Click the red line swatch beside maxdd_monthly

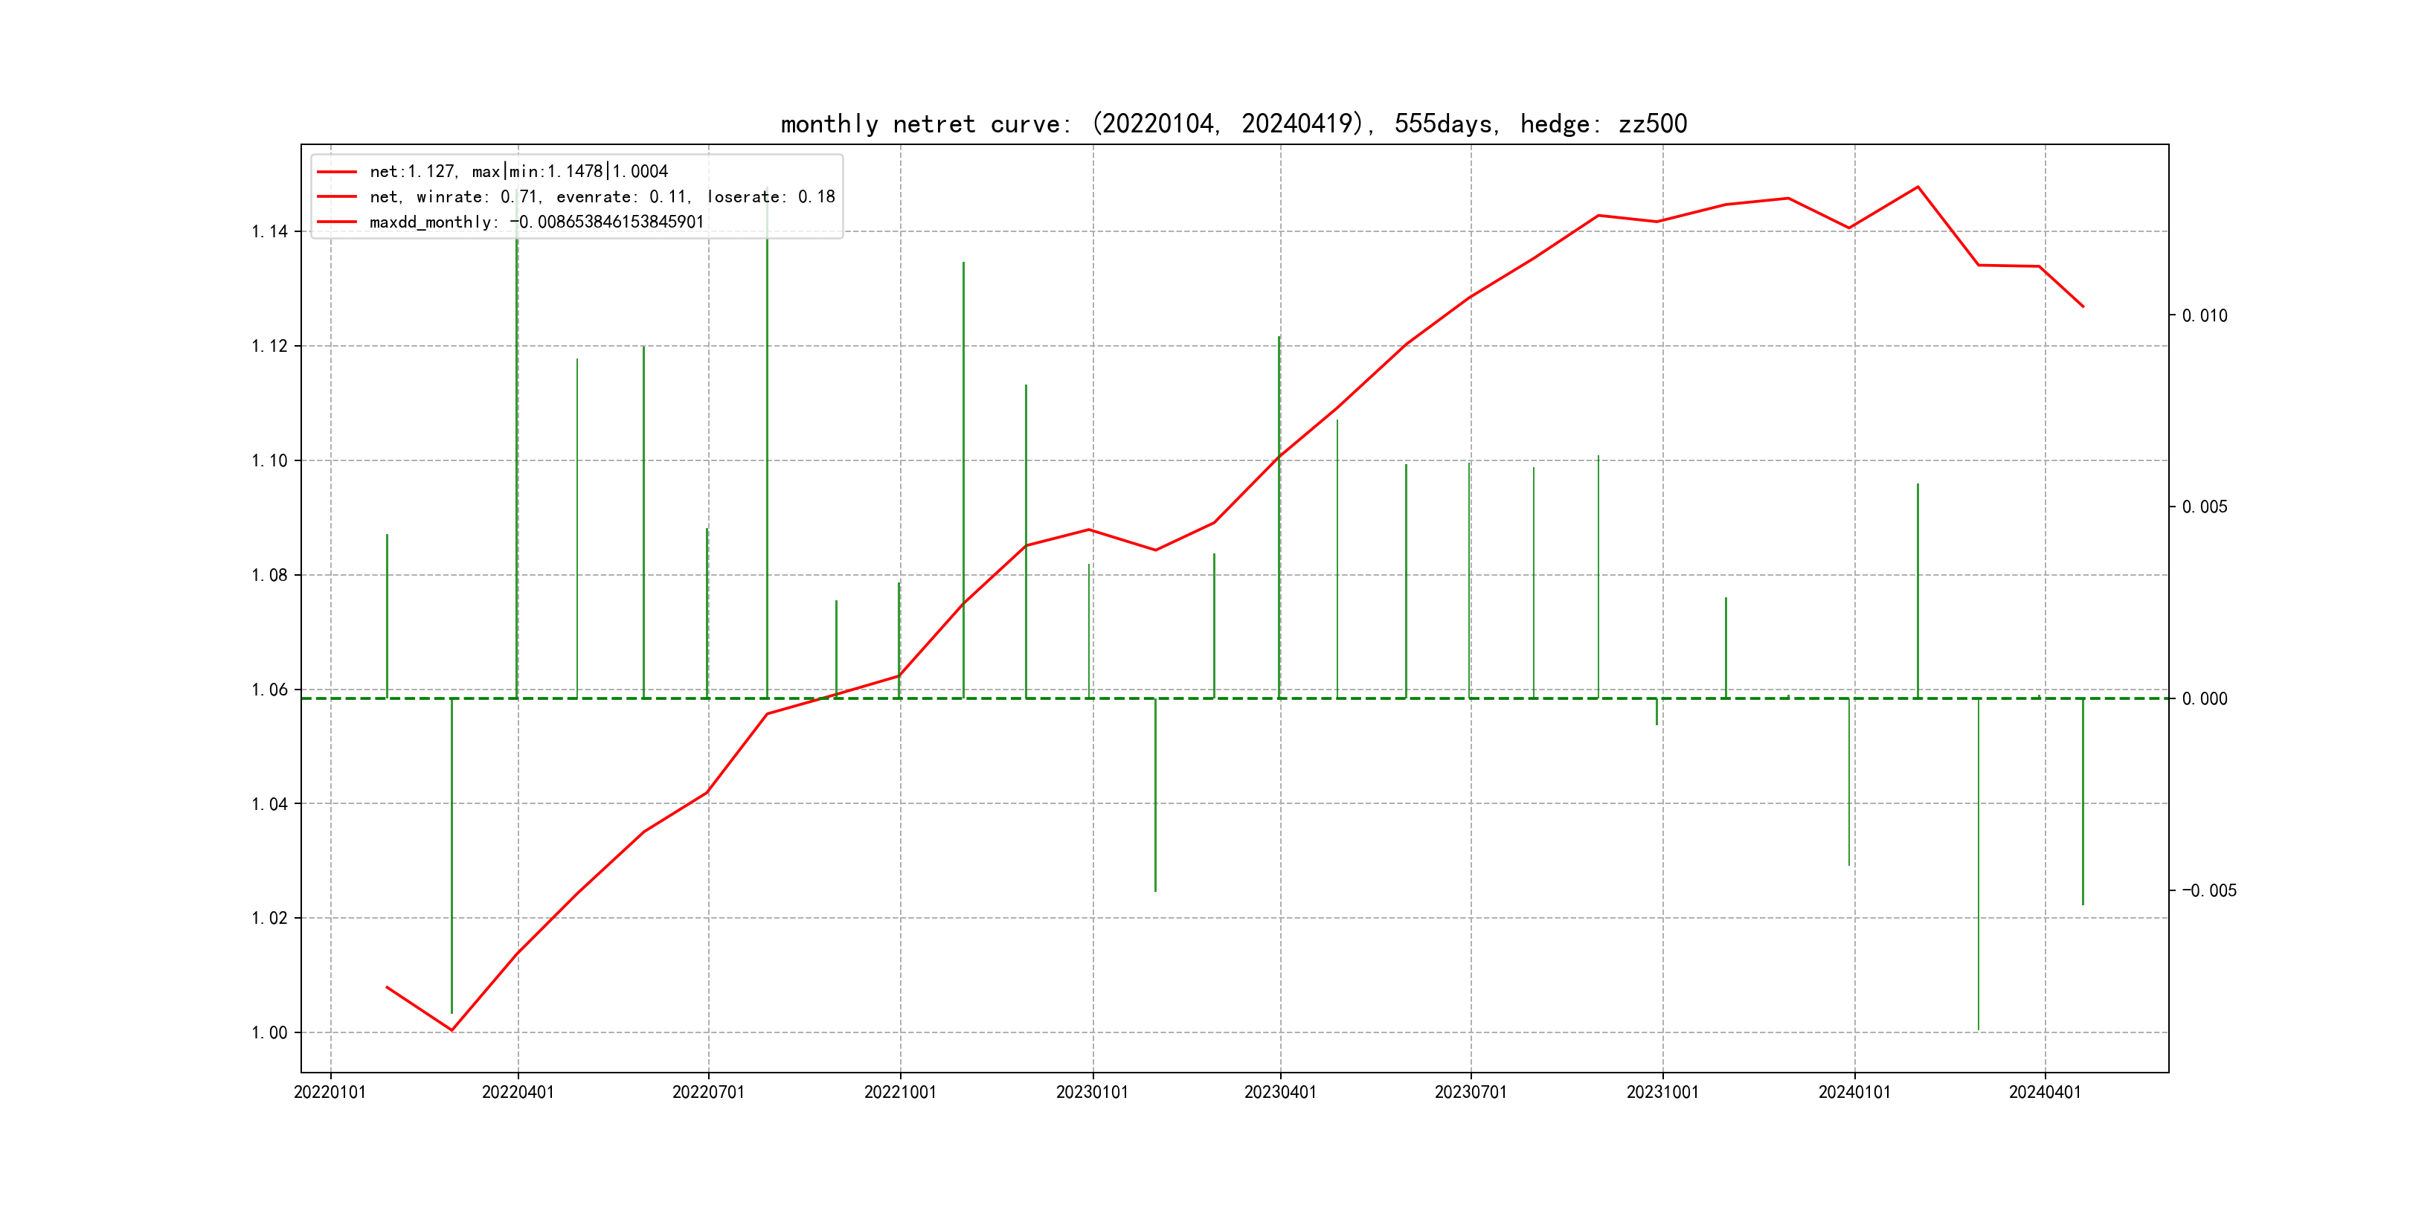[x=337, y=222]
